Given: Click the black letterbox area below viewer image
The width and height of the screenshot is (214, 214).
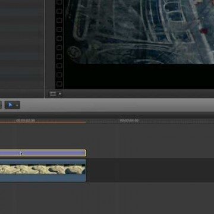Looking at the screenshot, I should click(x=139, y=76).
